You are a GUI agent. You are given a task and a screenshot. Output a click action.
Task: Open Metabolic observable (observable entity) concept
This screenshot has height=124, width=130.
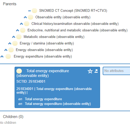click(54, 37)
